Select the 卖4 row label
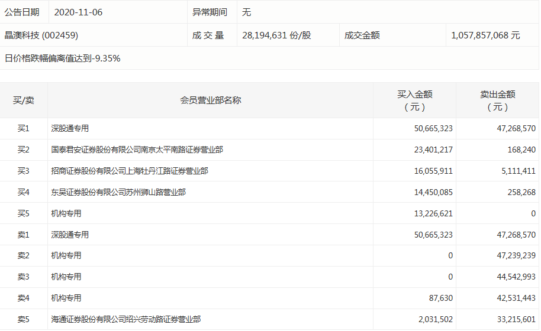This screenshot has height=331, width=541. click(x=24, y=298)
